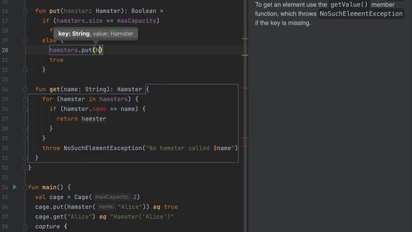Collapse the put function at line 16
The width and height of the screenshot is (412, 232).
[25, 11]
